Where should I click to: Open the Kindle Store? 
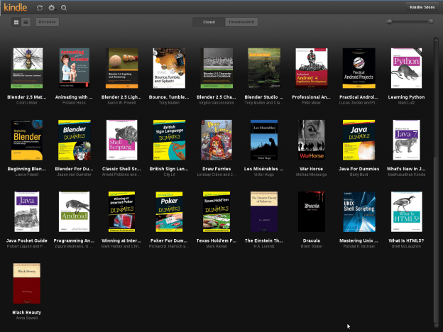(x=422, y=7)
